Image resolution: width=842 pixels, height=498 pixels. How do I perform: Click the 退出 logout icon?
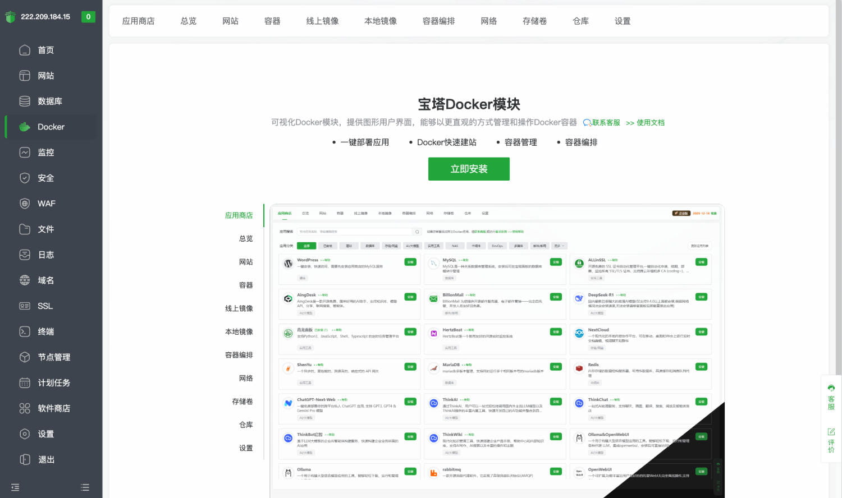click(x=25, y=459)
